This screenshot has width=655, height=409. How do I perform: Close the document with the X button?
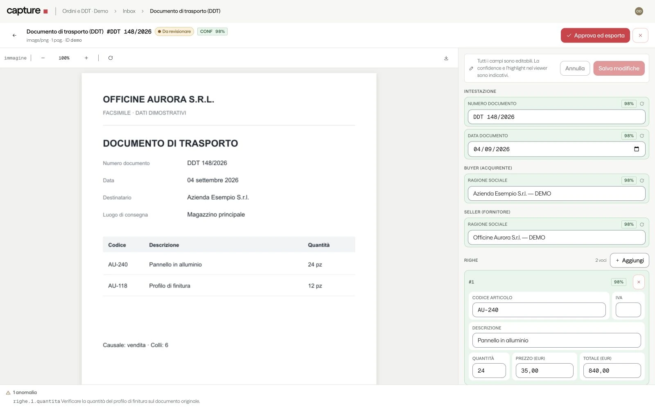[640, 36]
